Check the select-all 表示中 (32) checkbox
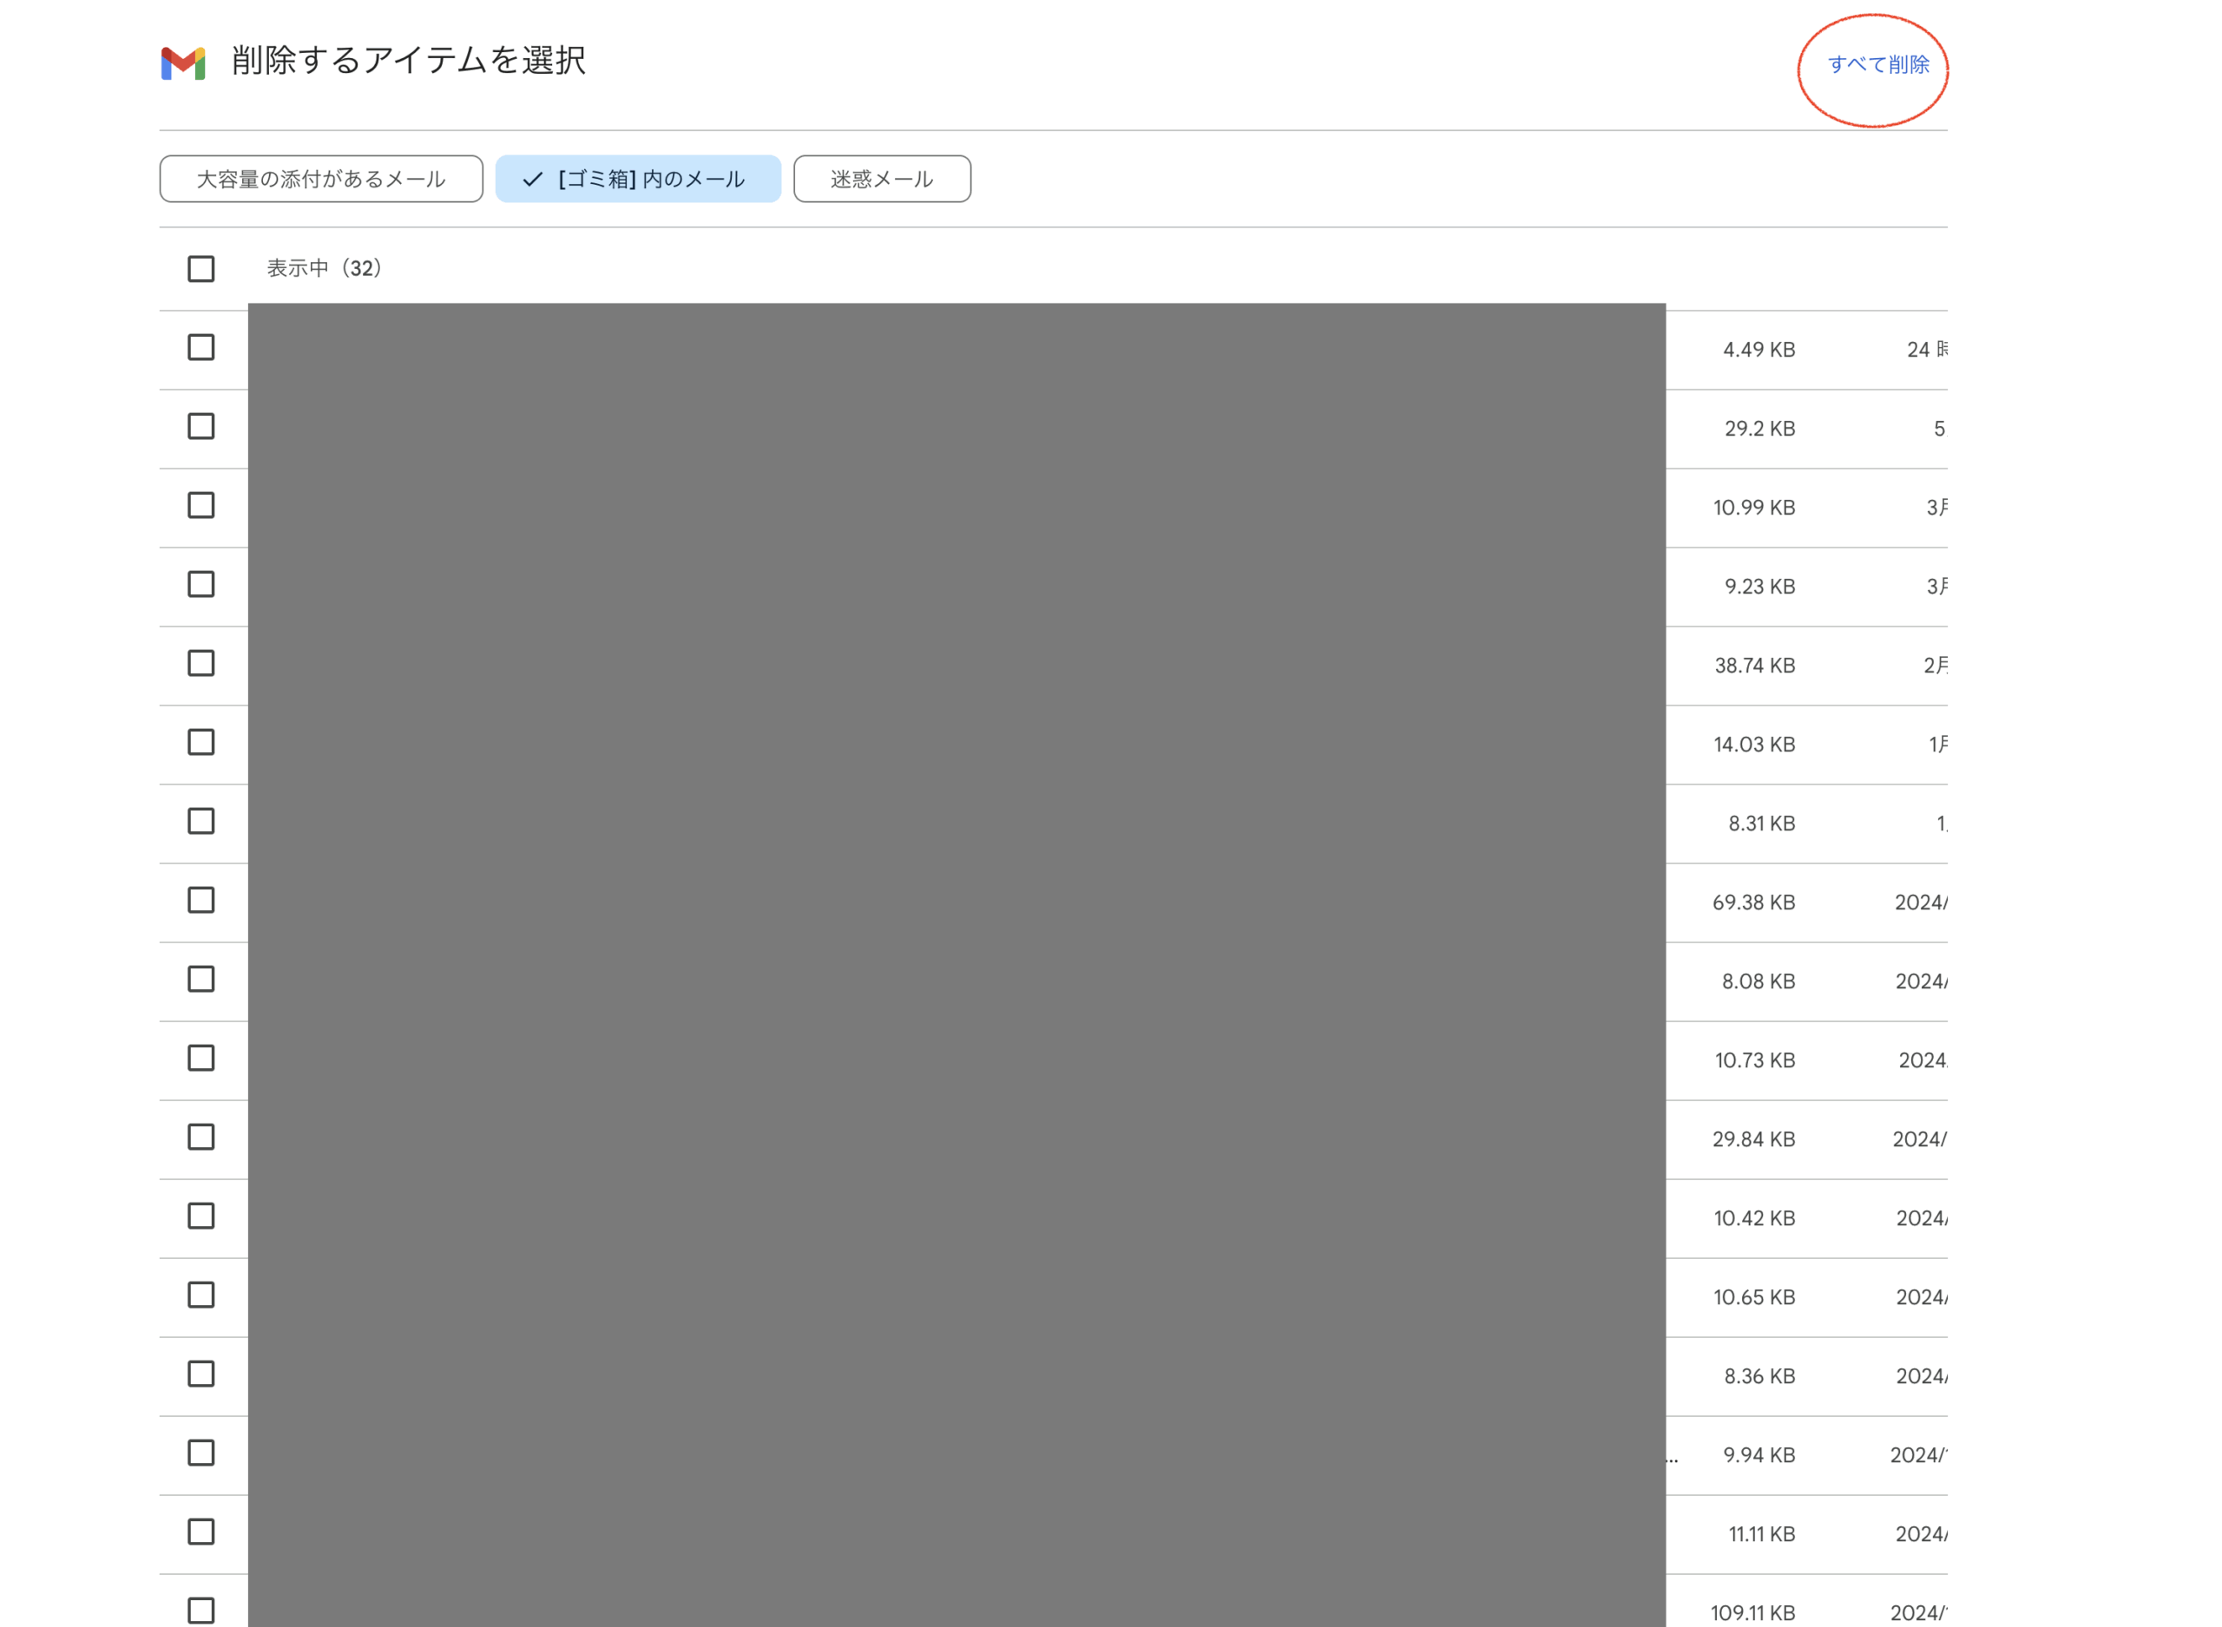The height and width of the screenshot is (1627, 2222). pyautogui.click(x=201, y=269)
